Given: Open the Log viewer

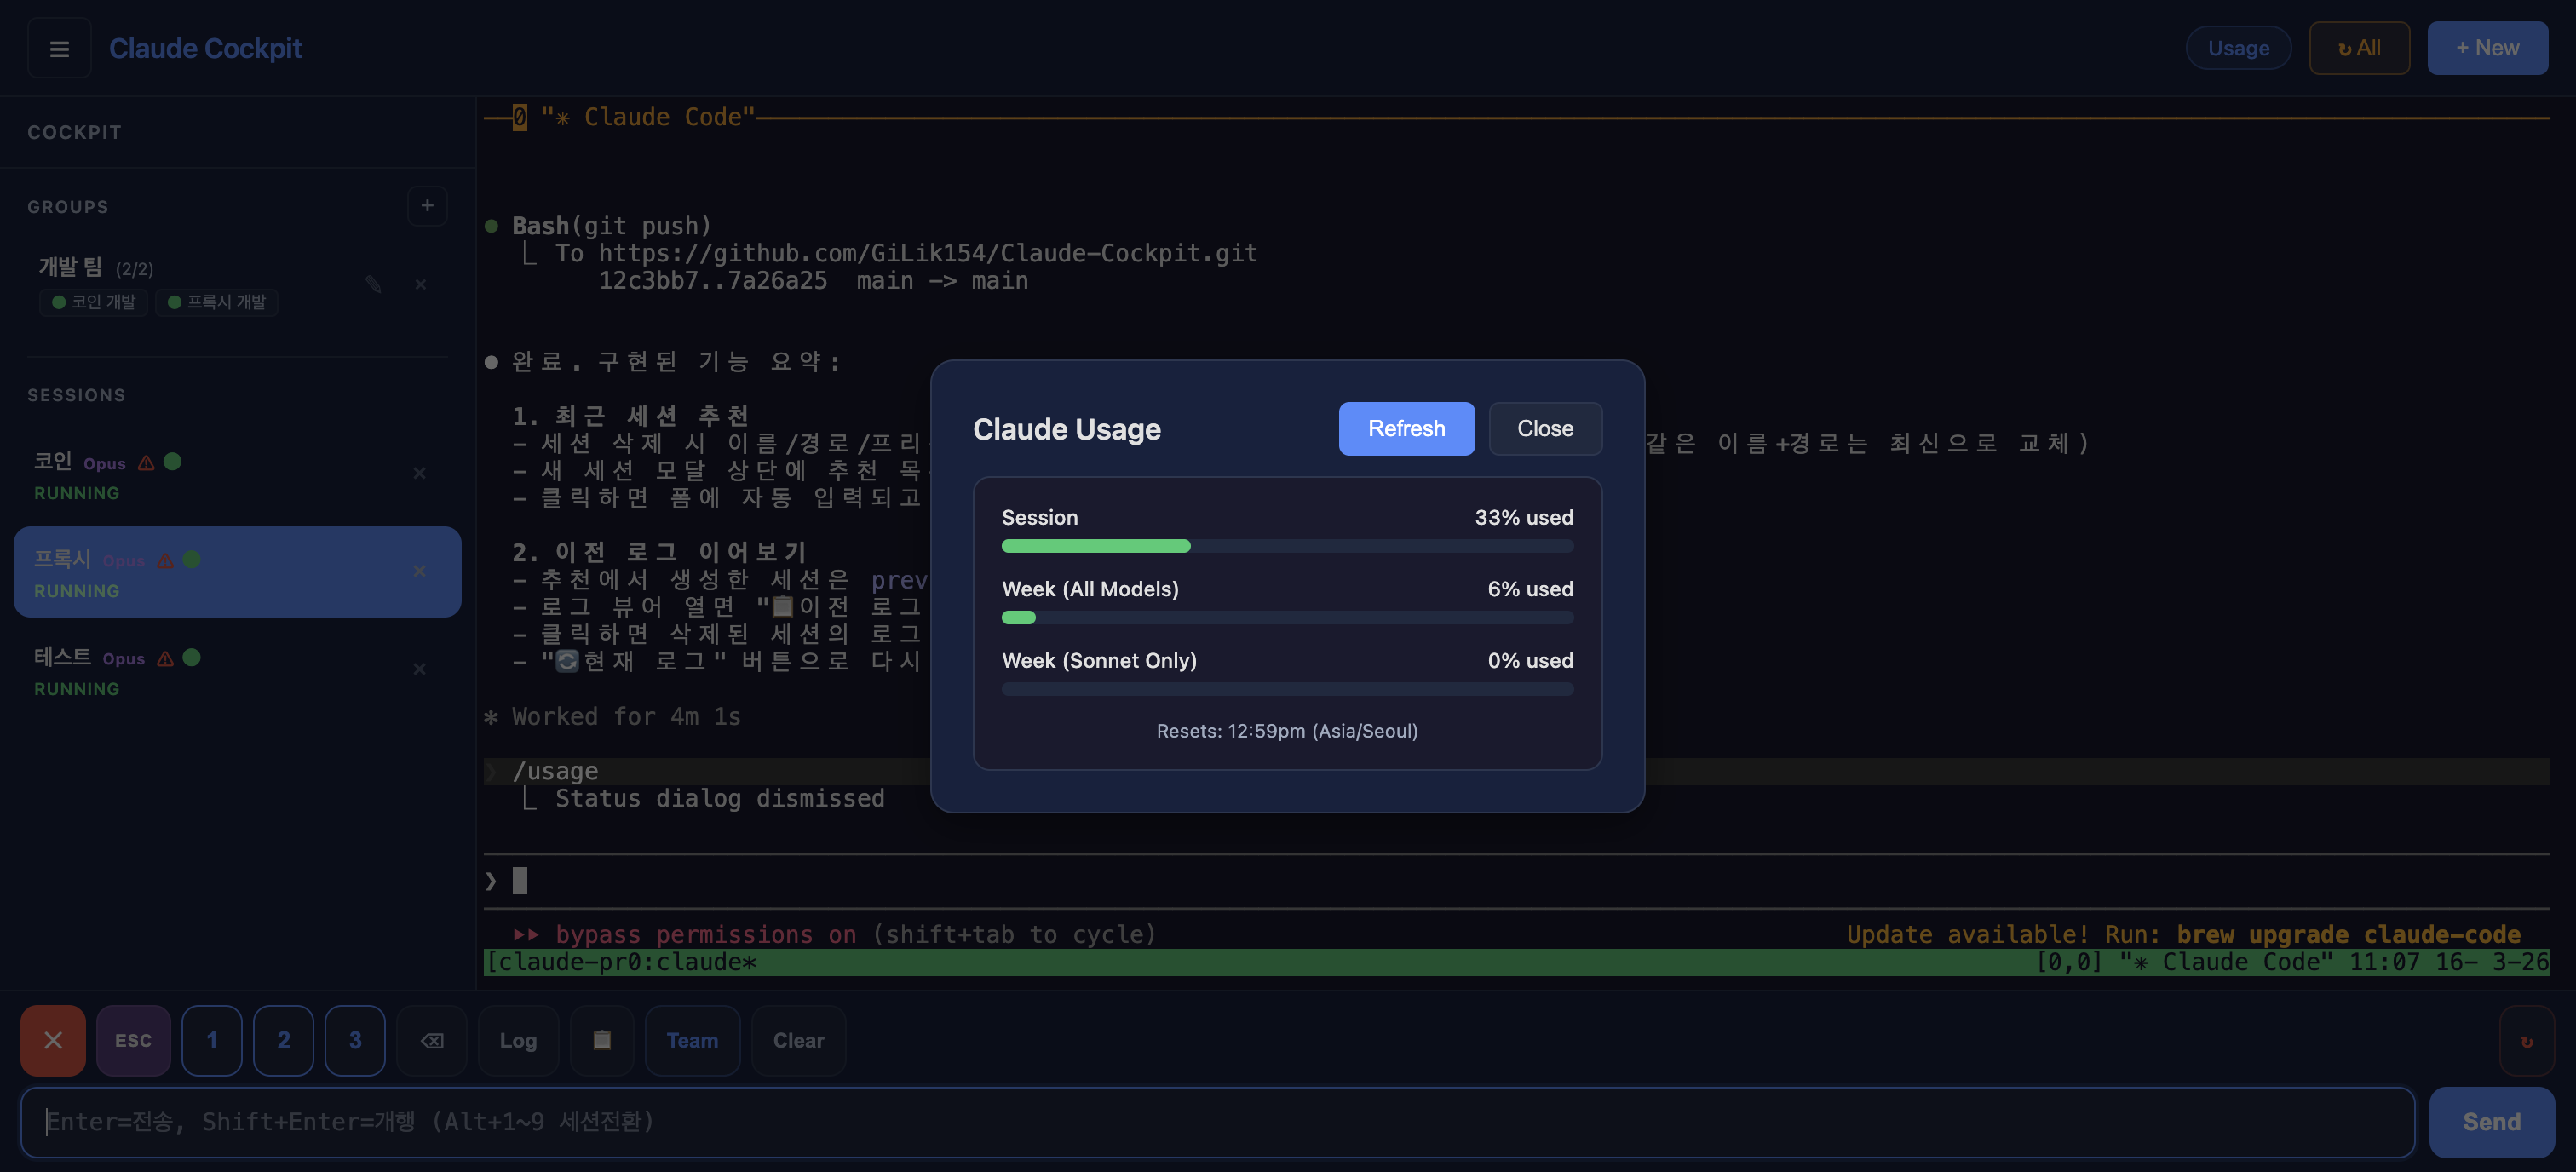Looking at the screenshot, I should coord(518,1040).
